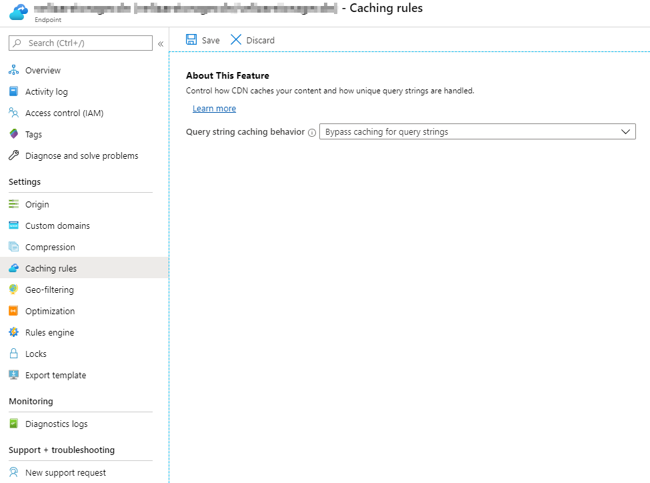The image size is (650, 483).
Task: Click the Caching rules page title
Action: click(386, 8)
